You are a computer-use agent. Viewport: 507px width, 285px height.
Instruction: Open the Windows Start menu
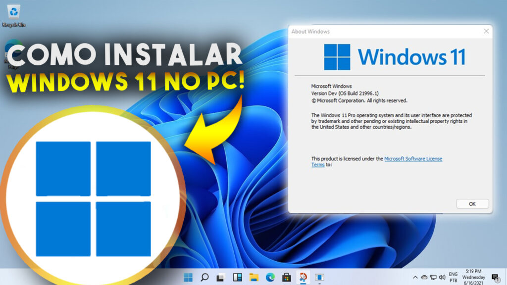(x=188, y=277)
